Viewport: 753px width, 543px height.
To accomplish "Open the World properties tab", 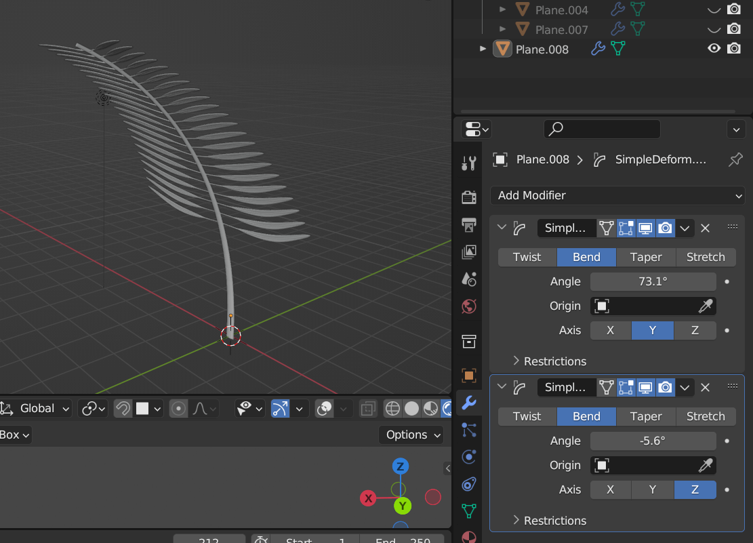I will click(469, 306).
